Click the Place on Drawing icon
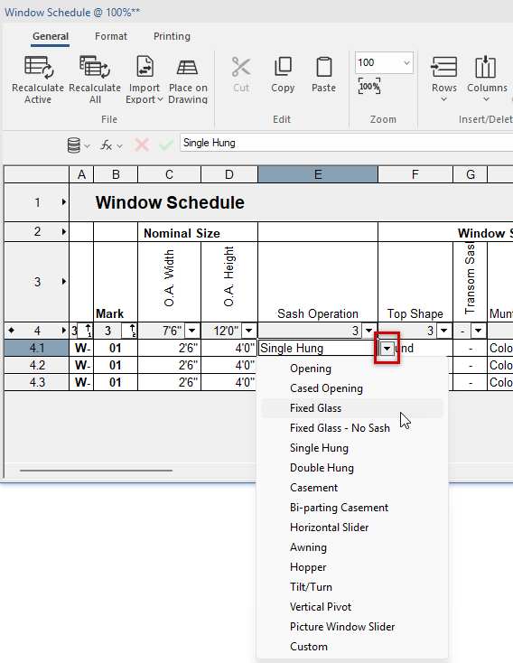This screenshot has height=663, width=513. coord(187,67)
